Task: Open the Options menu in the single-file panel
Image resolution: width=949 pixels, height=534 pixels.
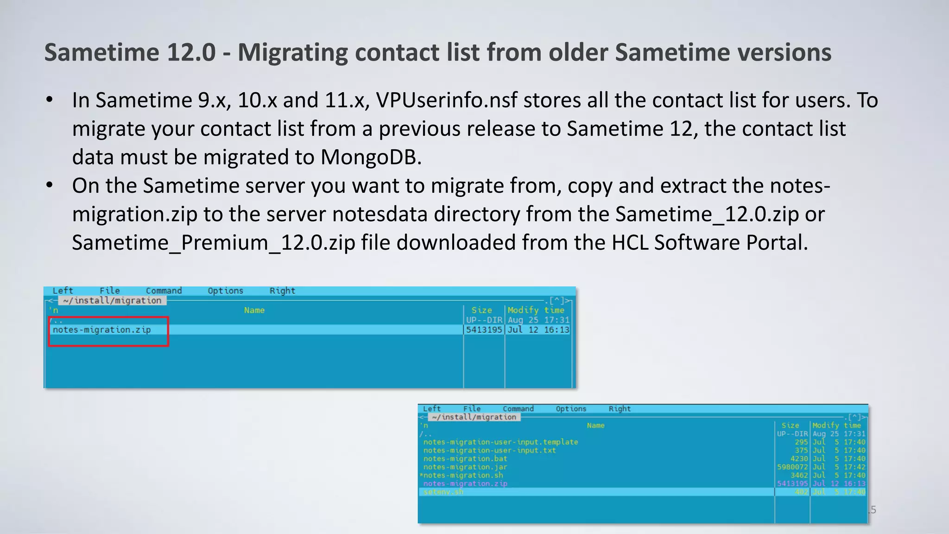Action: pyautogui.click(x=226, y=291)
